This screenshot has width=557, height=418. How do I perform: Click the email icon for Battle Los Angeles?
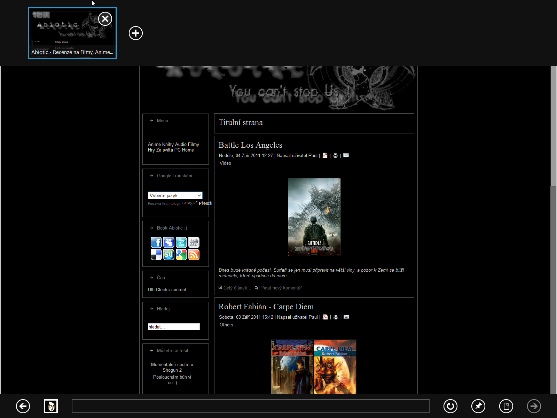point(346,155)
